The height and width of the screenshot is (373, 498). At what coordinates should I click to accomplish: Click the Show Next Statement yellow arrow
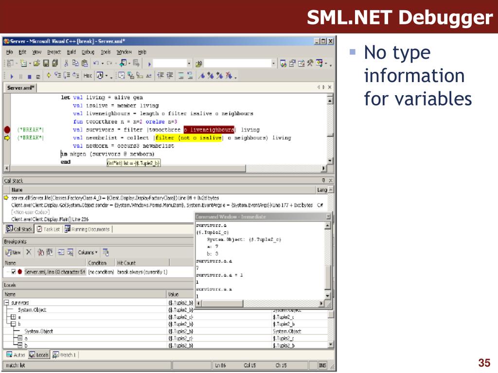49,75
